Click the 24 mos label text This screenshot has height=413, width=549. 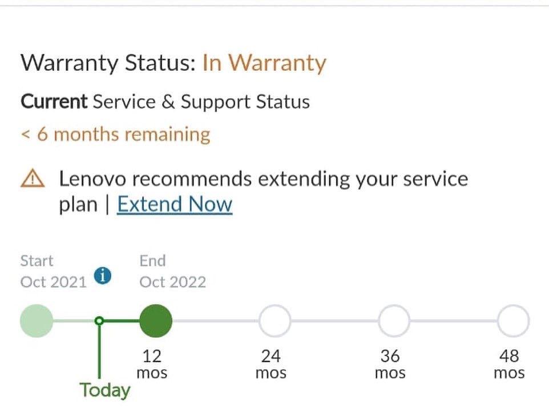point(272,364)
